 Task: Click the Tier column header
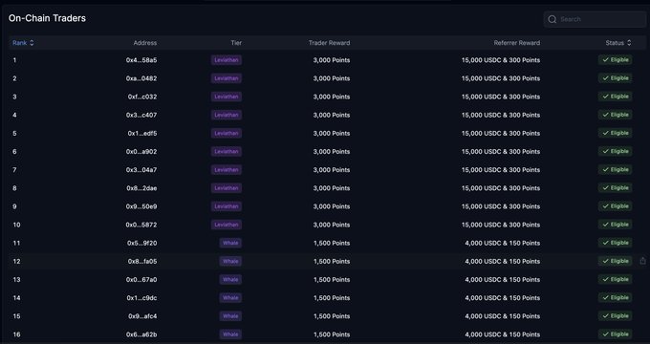click(236, 43)
